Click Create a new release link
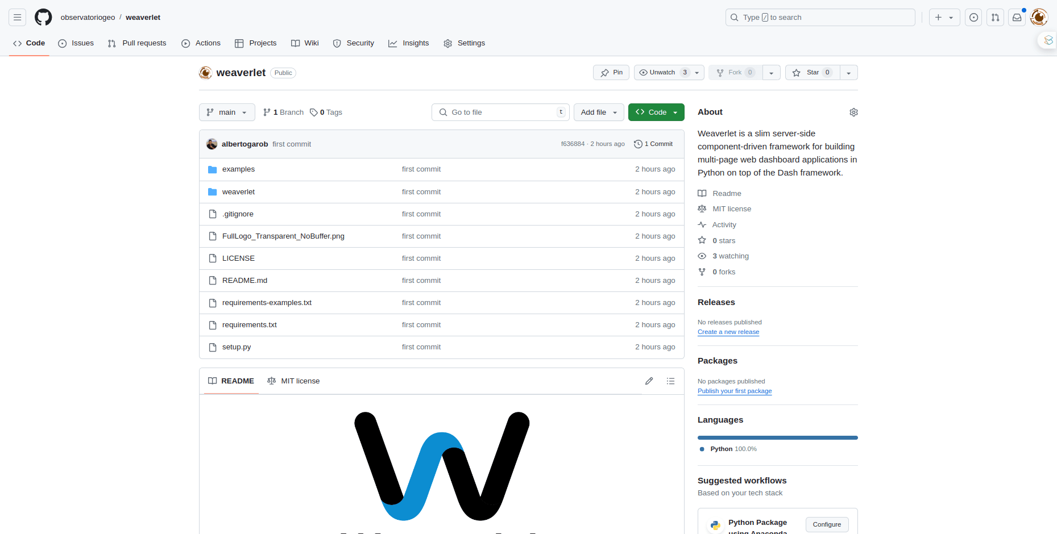The width and height of the screenshot is (1057, 534). (x=728, y=332)
